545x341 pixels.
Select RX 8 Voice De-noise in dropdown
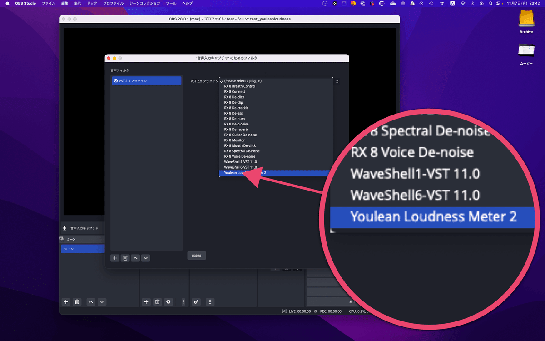point(276,156)
